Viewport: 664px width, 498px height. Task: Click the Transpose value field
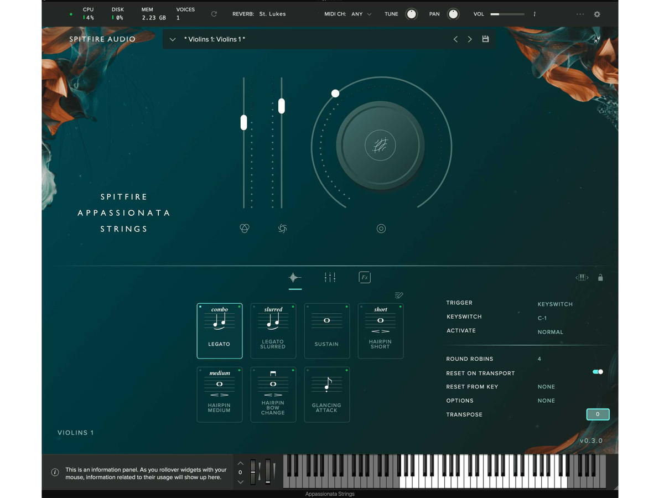coord(598,414)
